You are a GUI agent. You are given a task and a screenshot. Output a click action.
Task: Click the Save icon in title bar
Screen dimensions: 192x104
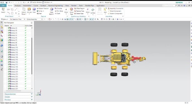(6, 2)
